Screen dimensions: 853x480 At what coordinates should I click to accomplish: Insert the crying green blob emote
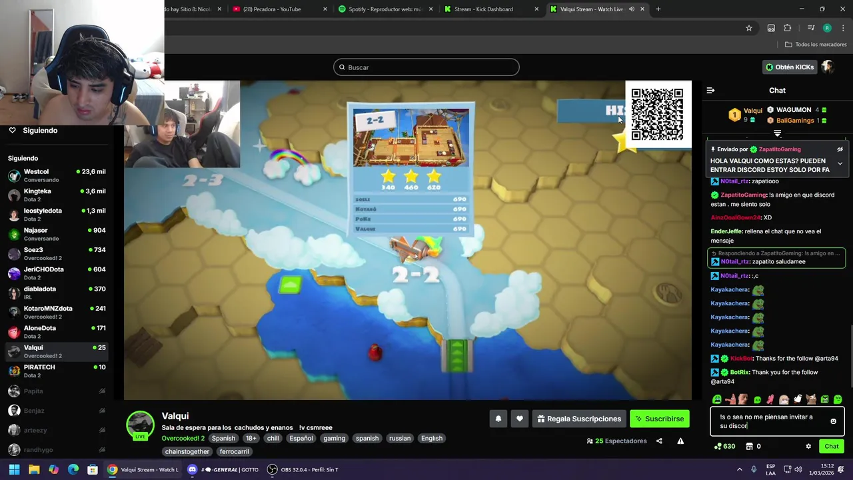click(x=717, y=399)
